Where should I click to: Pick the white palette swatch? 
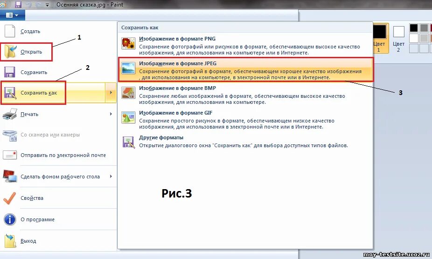[413, 38]
